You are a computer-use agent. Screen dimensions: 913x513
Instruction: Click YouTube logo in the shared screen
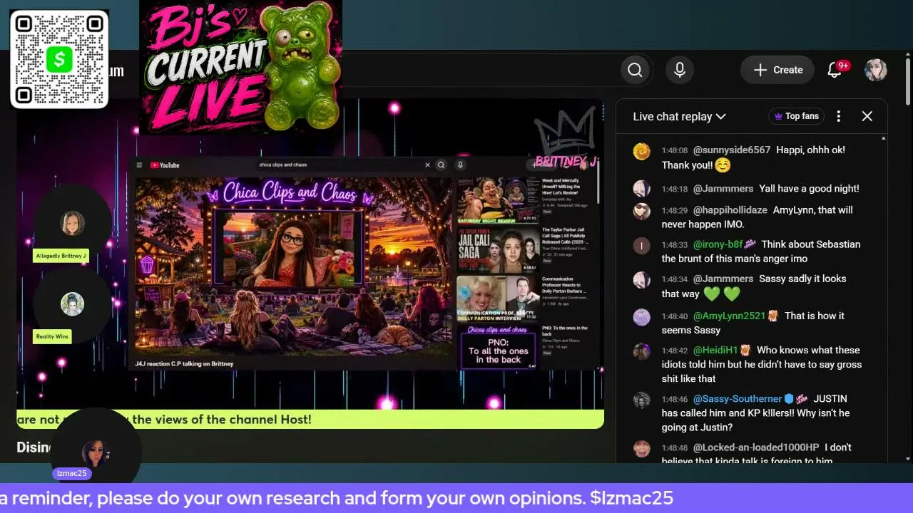tap(165, 165)
